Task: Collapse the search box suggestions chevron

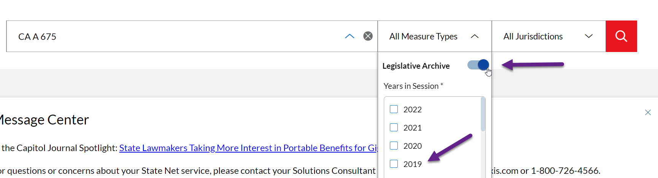Action: point(350,36)
